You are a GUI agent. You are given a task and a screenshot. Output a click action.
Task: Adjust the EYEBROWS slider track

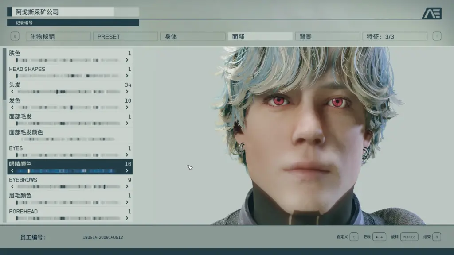click(x=68, y=187)
